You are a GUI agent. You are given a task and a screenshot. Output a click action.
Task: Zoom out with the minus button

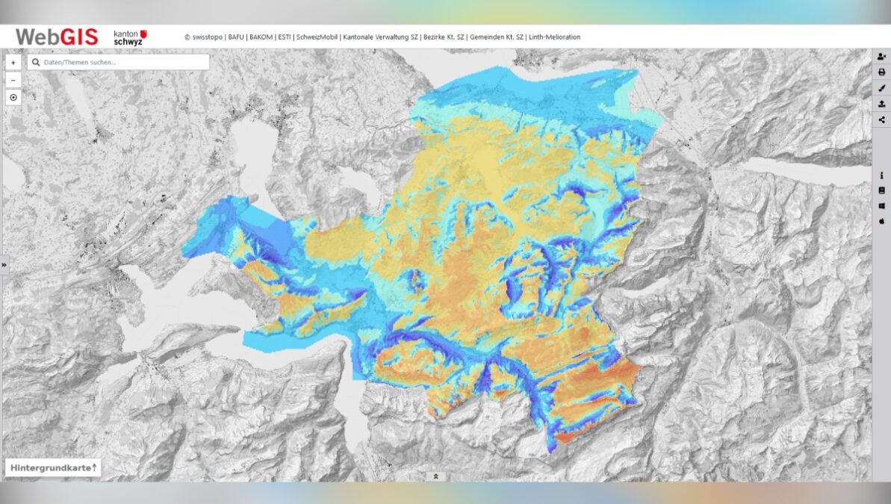[x=13, y=79]
